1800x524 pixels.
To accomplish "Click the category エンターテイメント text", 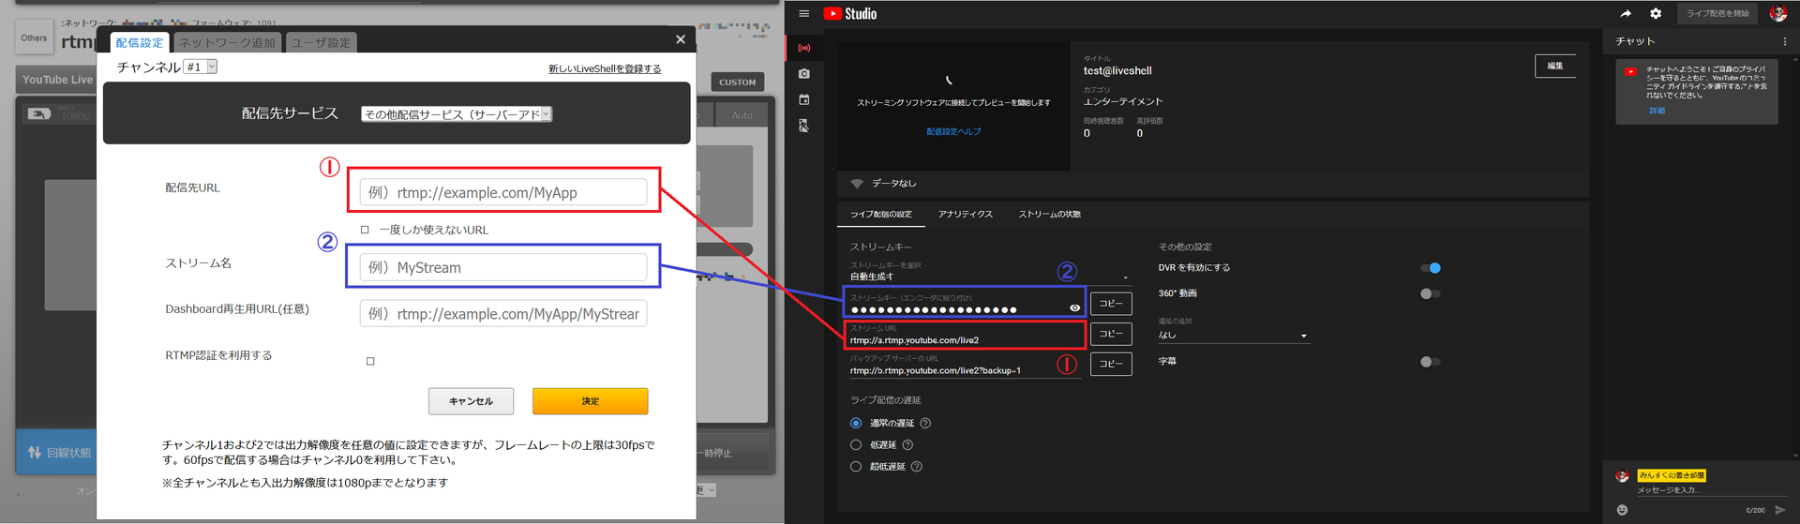I will (1123, 101).
